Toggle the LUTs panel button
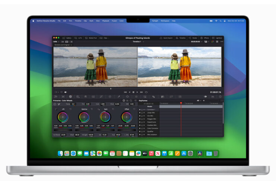The width and height of the screenshot is (276, 181). (x=78, y=38)
